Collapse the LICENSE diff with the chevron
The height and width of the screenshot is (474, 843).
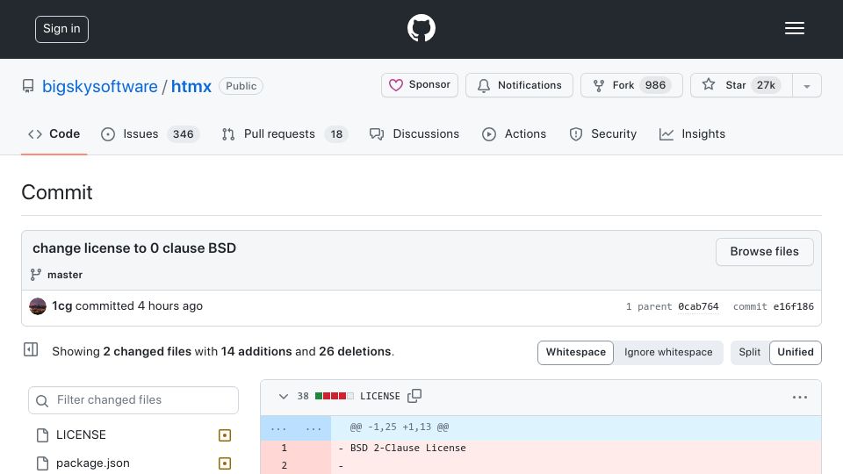point(284,397)
